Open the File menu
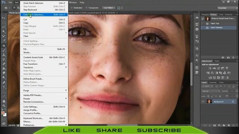This screenshot has width=239, height=134. (x=10, y=3)
